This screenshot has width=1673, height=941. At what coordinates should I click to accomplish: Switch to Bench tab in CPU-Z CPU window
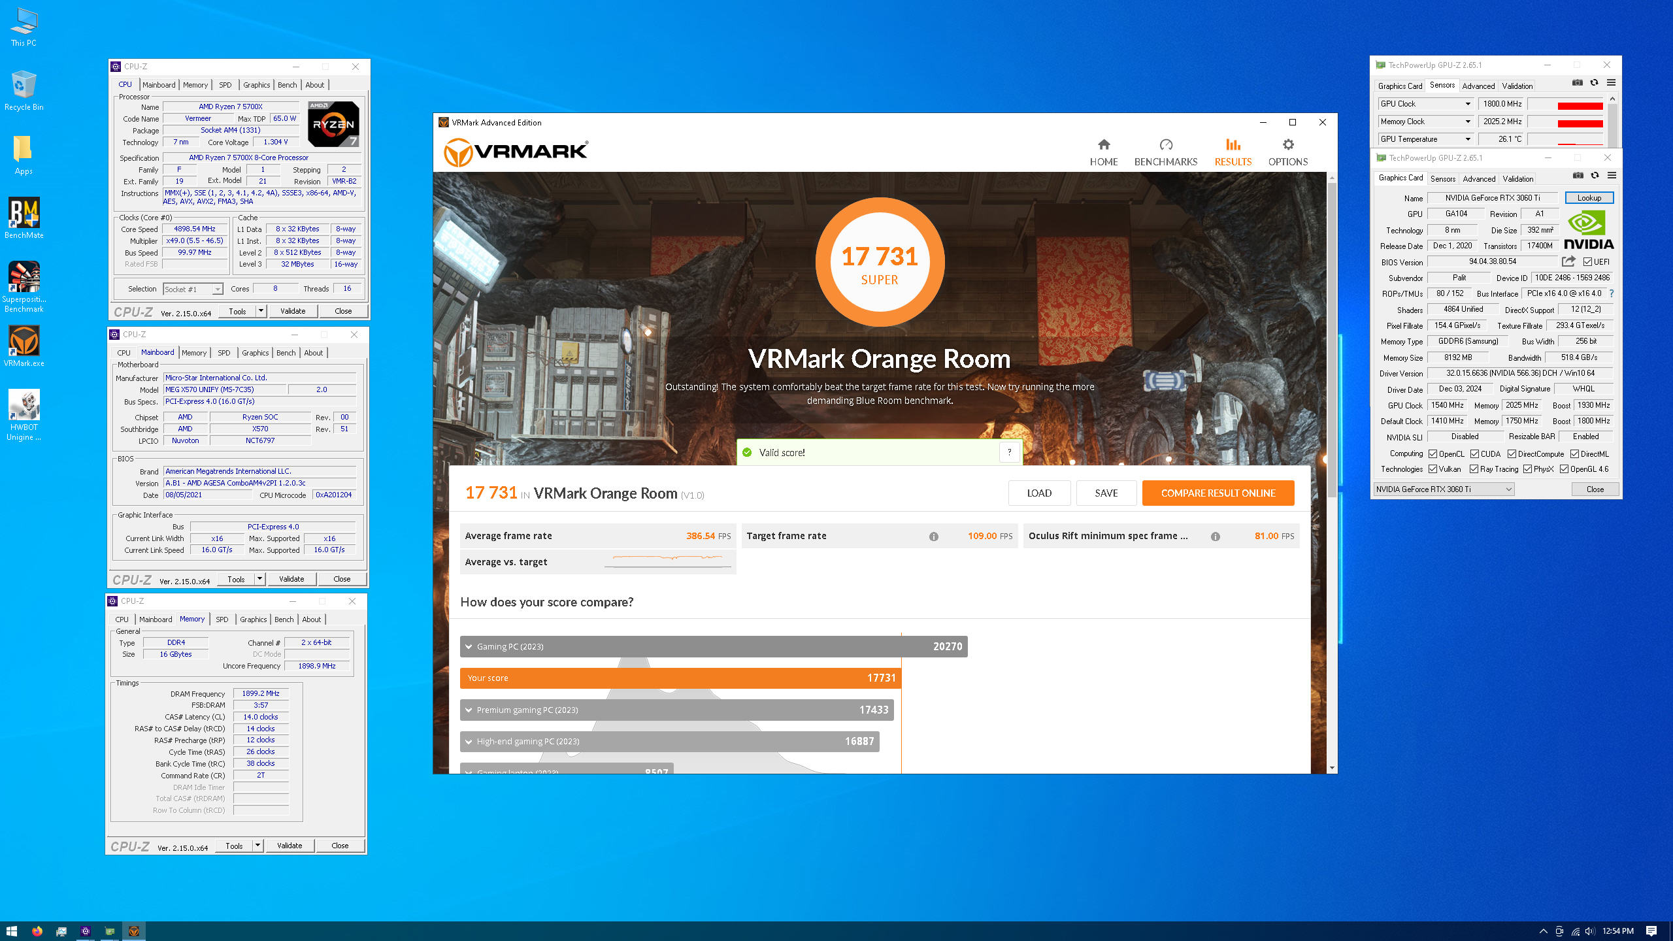pyautogui.click(x=287, y=85)
